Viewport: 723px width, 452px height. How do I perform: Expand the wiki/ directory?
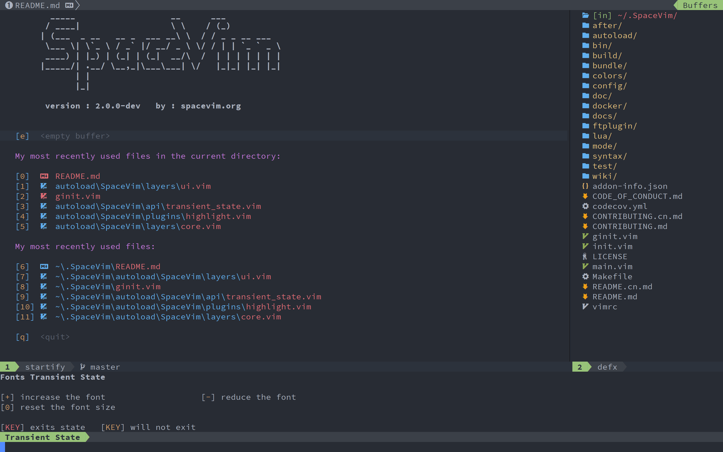point(605,176)
